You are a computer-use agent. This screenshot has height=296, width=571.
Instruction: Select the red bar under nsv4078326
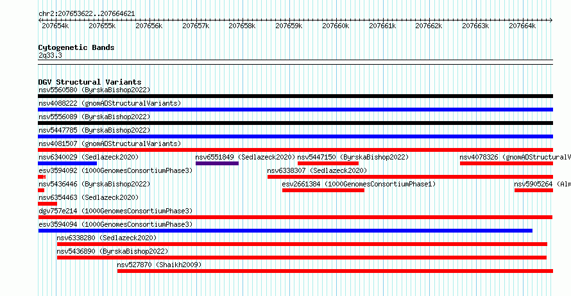(507, 163)
